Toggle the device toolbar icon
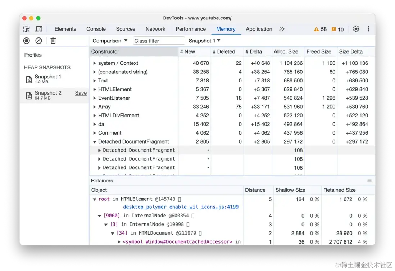Viewport: 395px width, 271px height. pyautogui.click(x=38, y=29)
